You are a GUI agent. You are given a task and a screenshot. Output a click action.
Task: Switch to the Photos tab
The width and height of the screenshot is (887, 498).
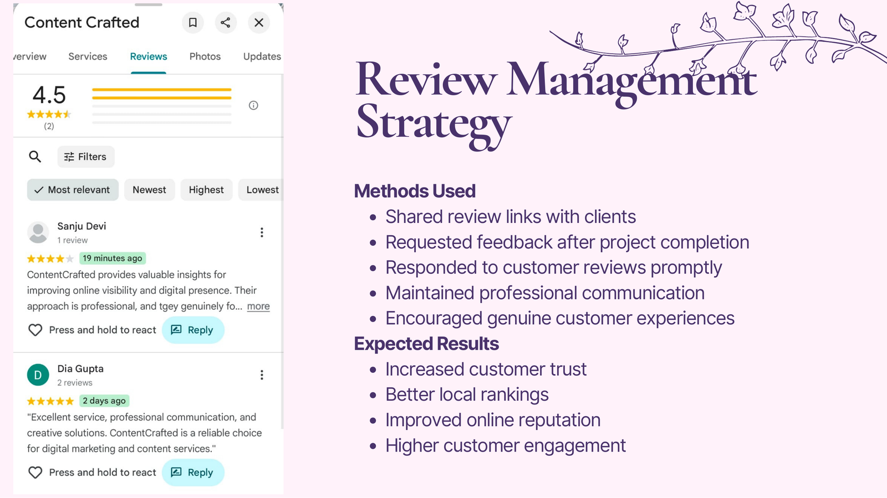(x=205, y=56)
